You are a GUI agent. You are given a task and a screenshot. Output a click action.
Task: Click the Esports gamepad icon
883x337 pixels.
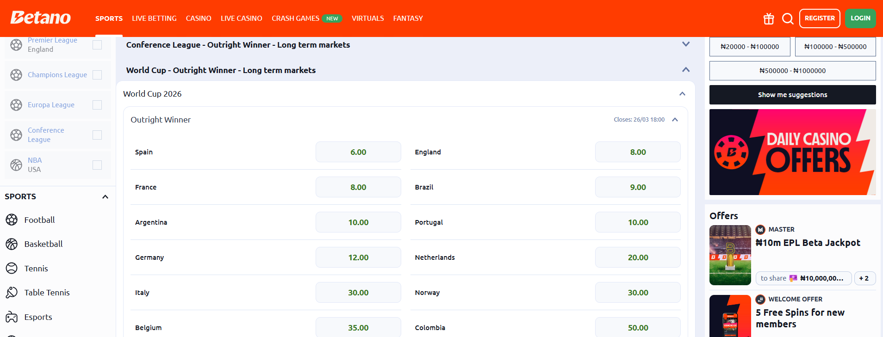[12, 317]
